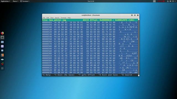Open the Help menu in terminal
The width and height of the screenshot is (177, 99).
click(69, 18)
